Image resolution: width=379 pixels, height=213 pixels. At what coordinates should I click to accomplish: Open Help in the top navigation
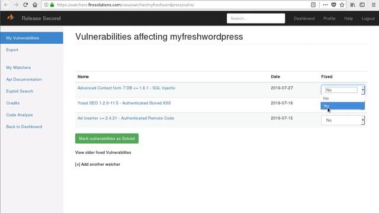pos(348,18)
